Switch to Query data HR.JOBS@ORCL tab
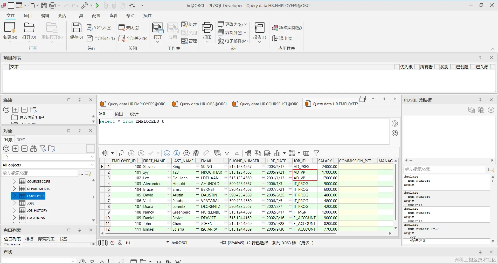 pyautogui.click(x=200, y=104)
